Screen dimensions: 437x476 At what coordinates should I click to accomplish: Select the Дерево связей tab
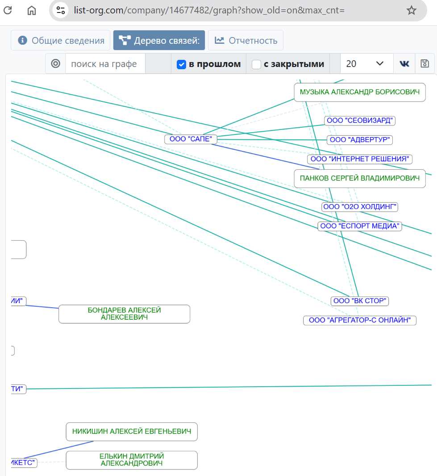159,40
